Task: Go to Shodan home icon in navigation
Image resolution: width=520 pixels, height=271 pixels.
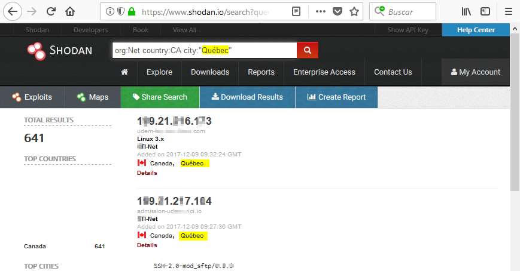Action: pyautogui.click(x=124, y=72)
